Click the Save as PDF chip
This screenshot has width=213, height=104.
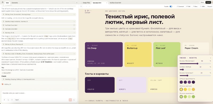tap(6, 73)
